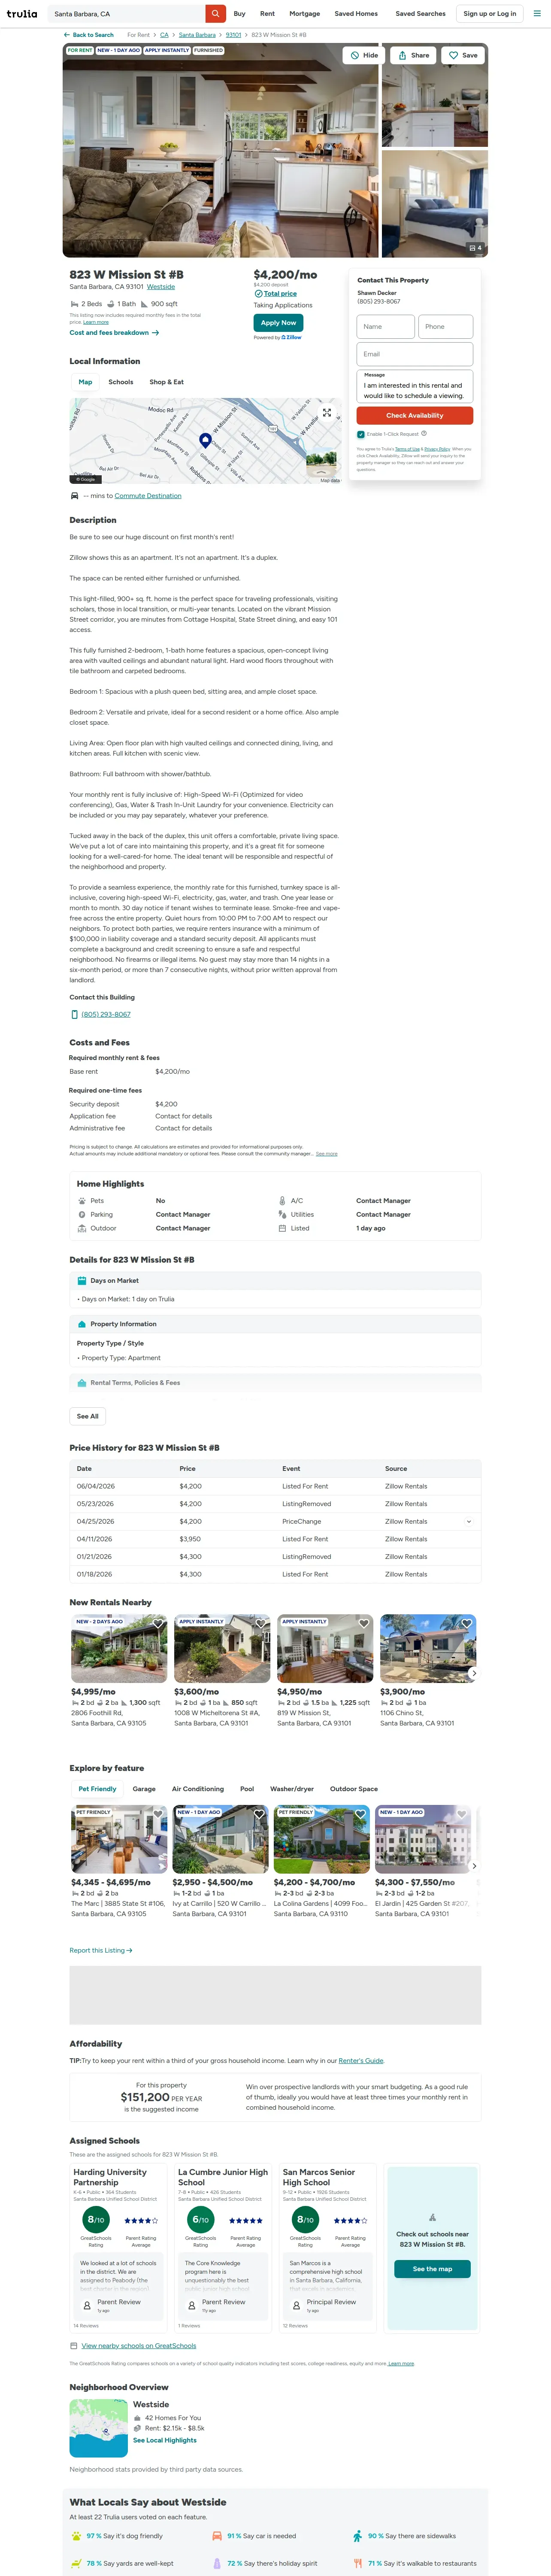Screen dimensions: 551x2576
Task: Select the Pool feature tab
Action: coord(247,1789)
